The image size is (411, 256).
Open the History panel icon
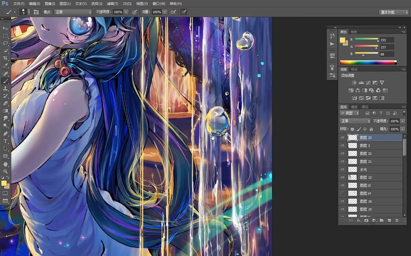332,36
